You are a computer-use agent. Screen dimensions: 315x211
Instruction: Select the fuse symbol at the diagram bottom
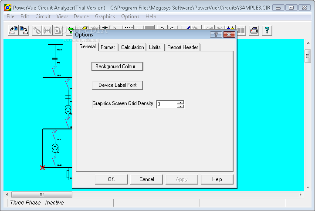click(68, 174)
